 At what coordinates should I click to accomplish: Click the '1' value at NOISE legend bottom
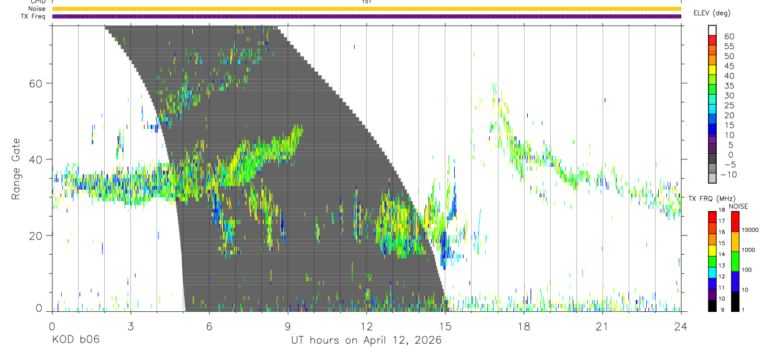click(x=742, y=310)
